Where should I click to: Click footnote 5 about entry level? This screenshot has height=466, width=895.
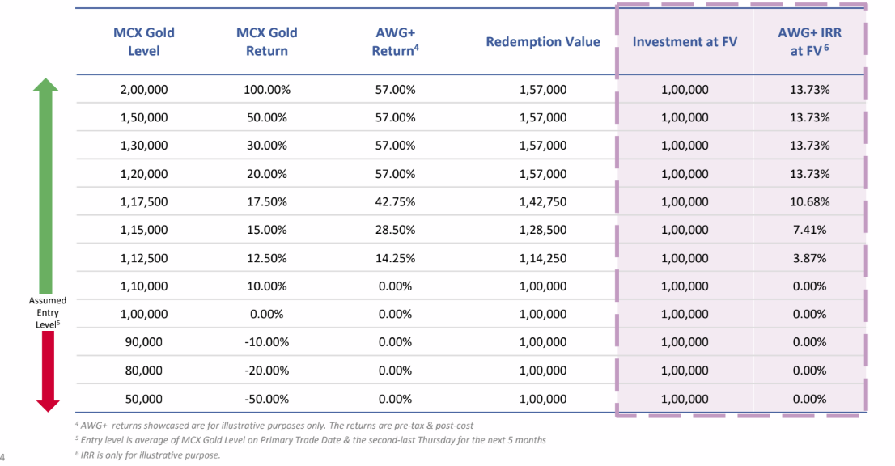(x=308, y=440)
